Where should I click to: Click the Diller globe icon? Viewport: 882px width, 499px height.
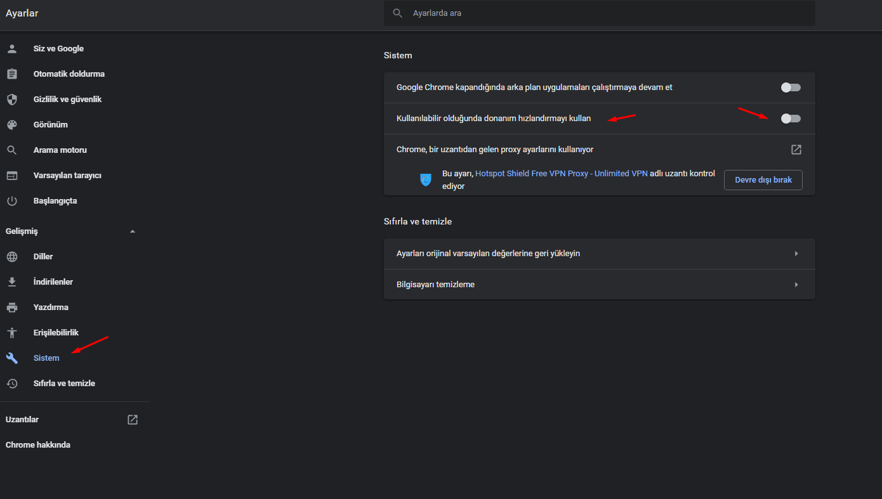[x=12, y=257]
